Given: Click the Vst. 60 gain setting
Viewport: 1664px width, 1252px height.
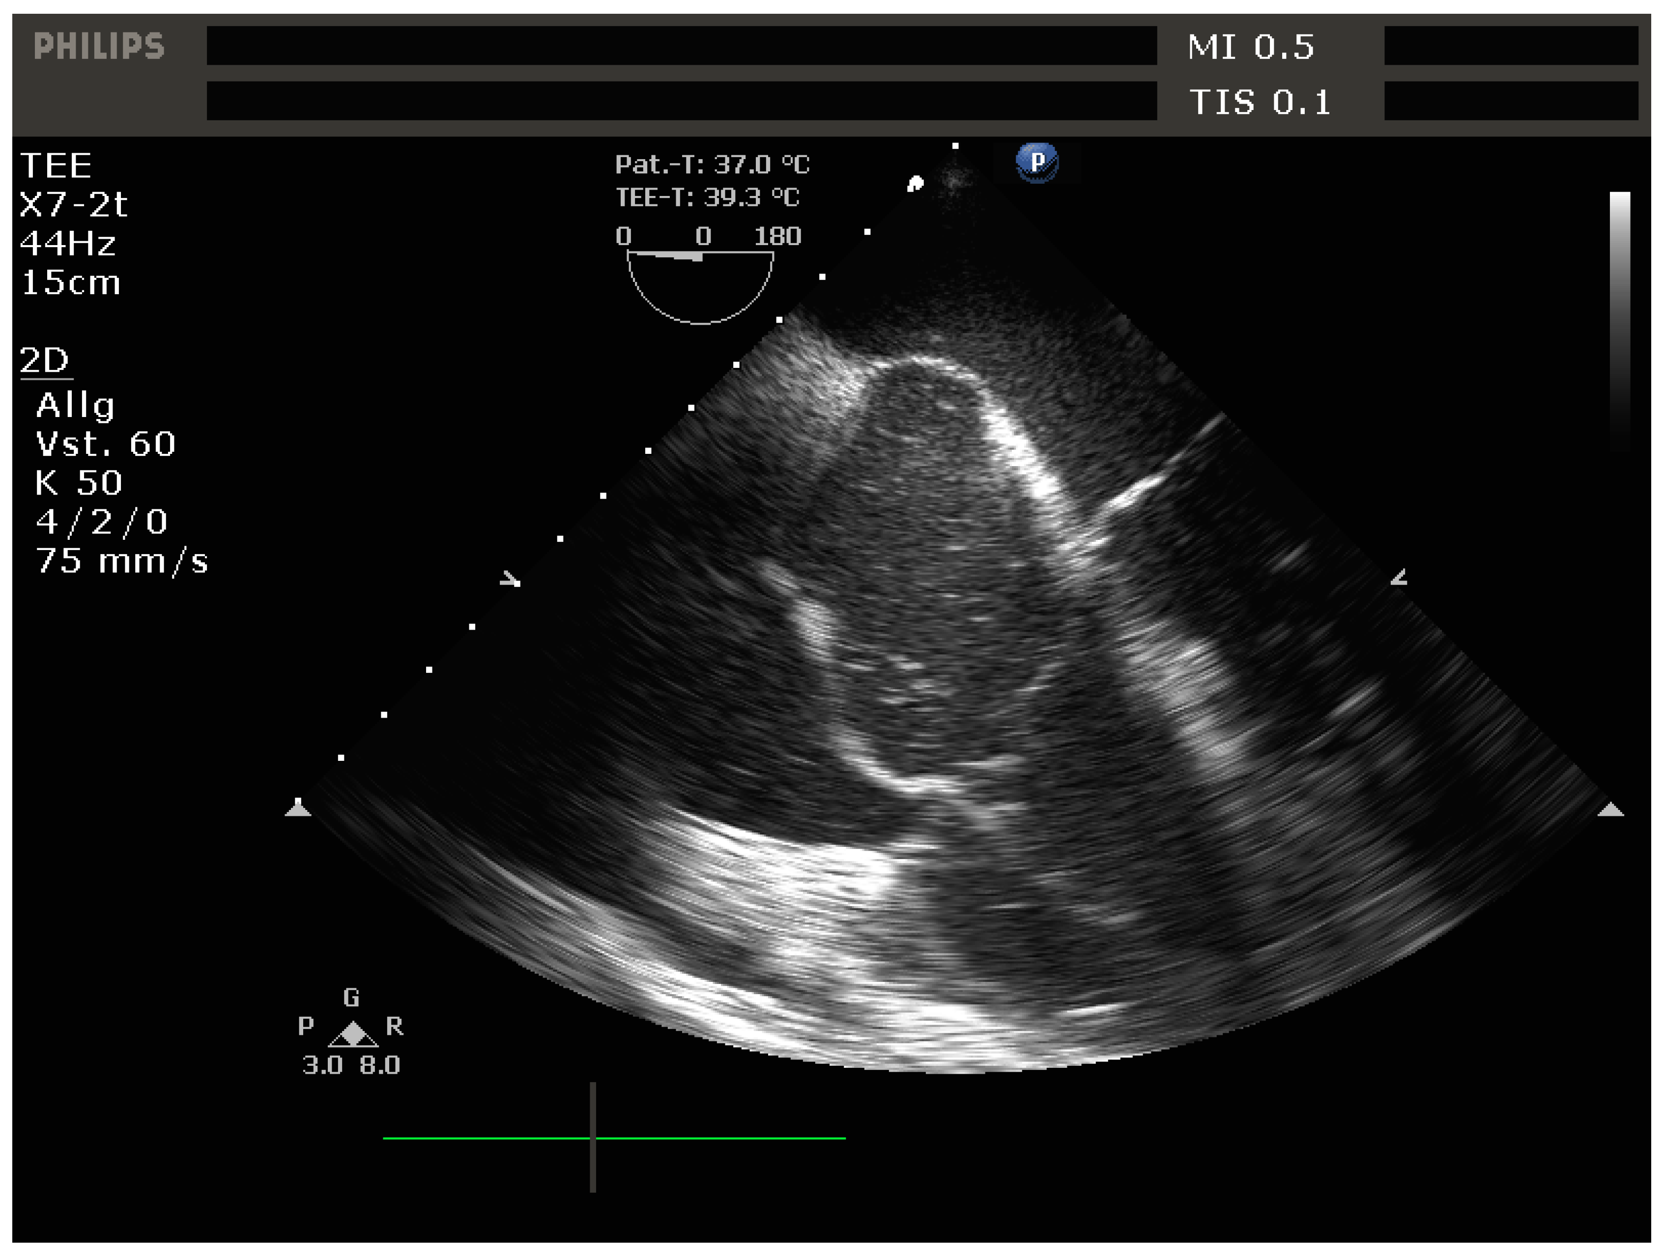Looking at the screenshot, I should point(105,444).
